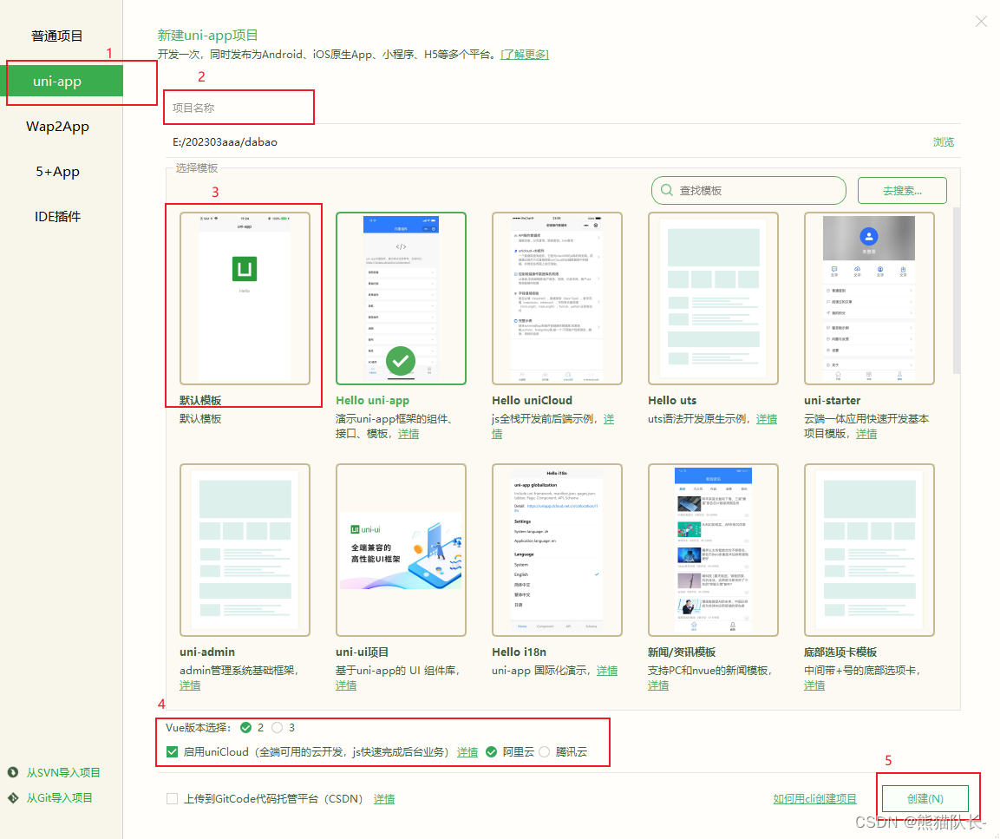Open 详情 link next to 启用uniCloud

coord(467,752)
